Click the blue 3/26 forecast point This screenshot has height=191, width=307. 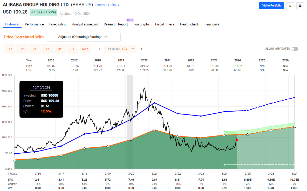(271, 103)
